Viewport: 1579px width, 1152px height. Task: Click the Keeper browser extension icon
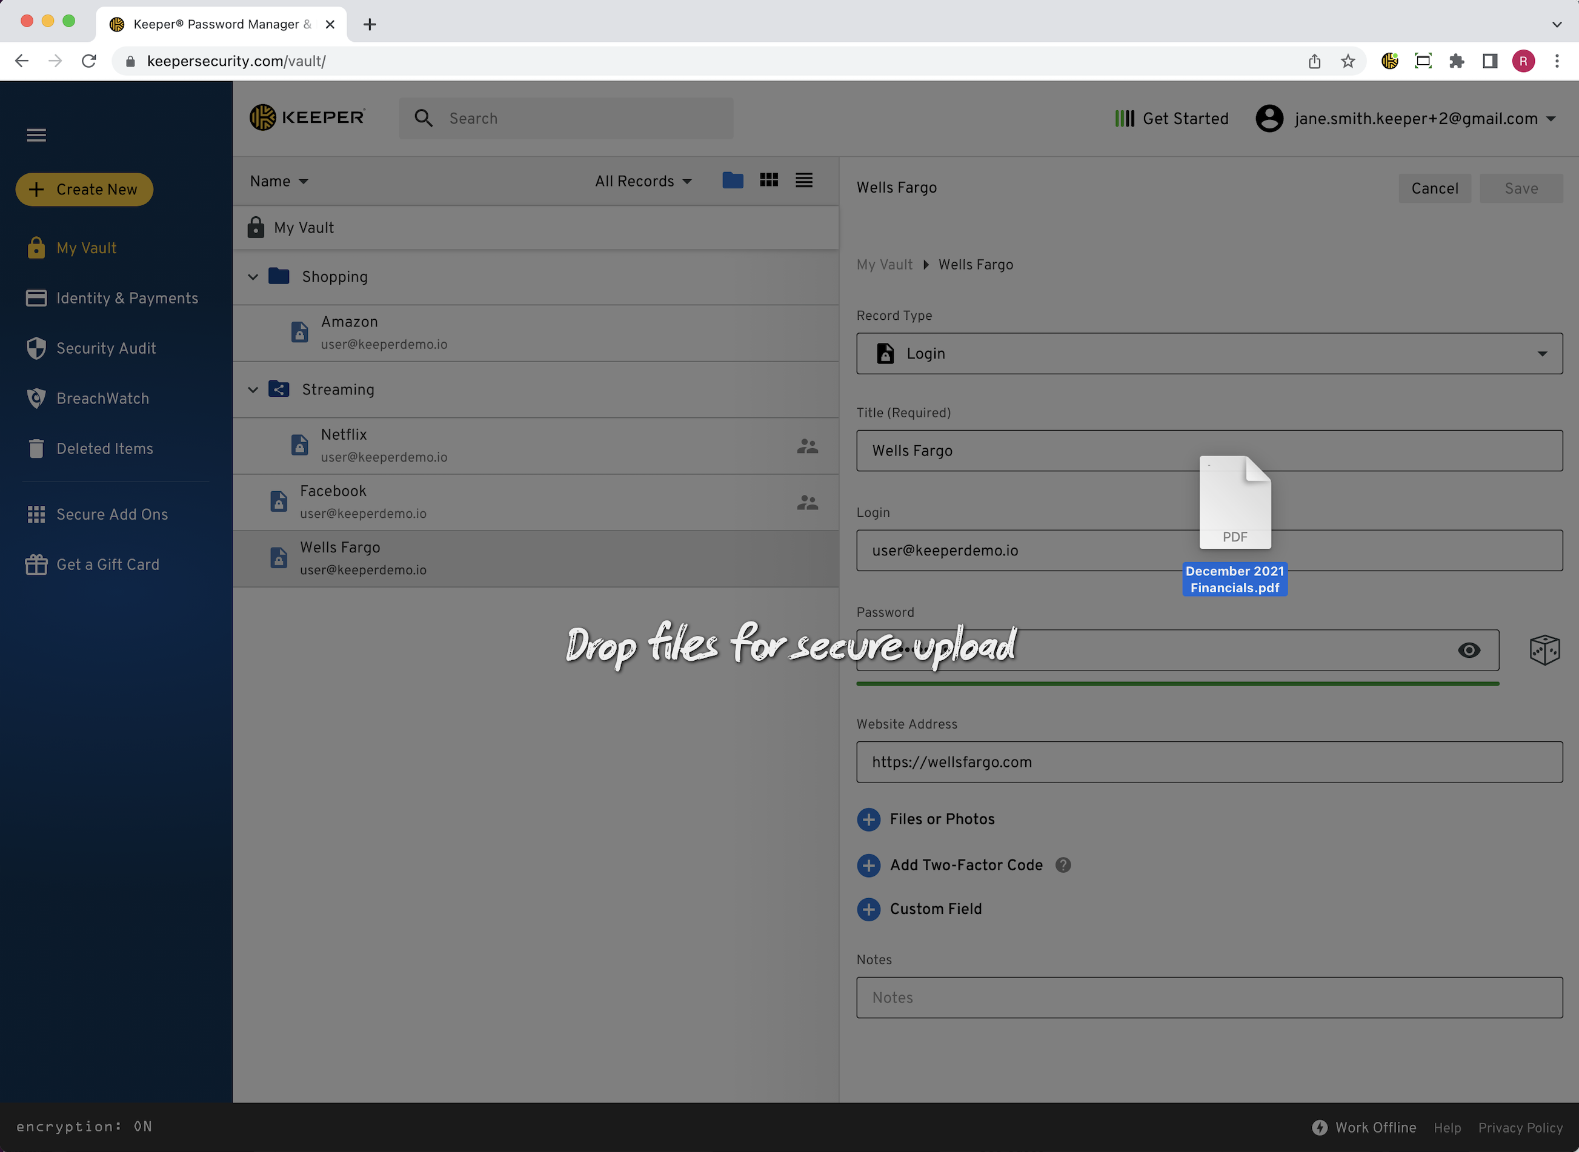pos(1389,61)
